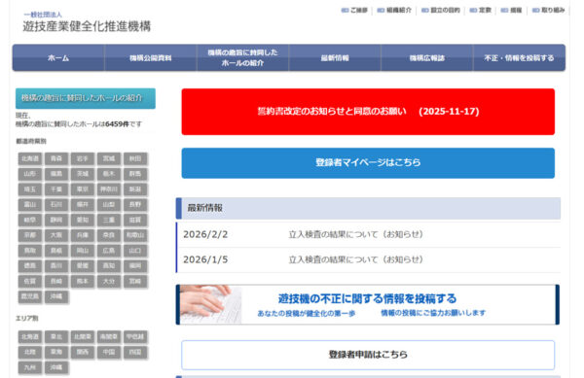Screen dimensions: 584x378
Task: Select the 新潟 prefecture button
Action: 135,189
